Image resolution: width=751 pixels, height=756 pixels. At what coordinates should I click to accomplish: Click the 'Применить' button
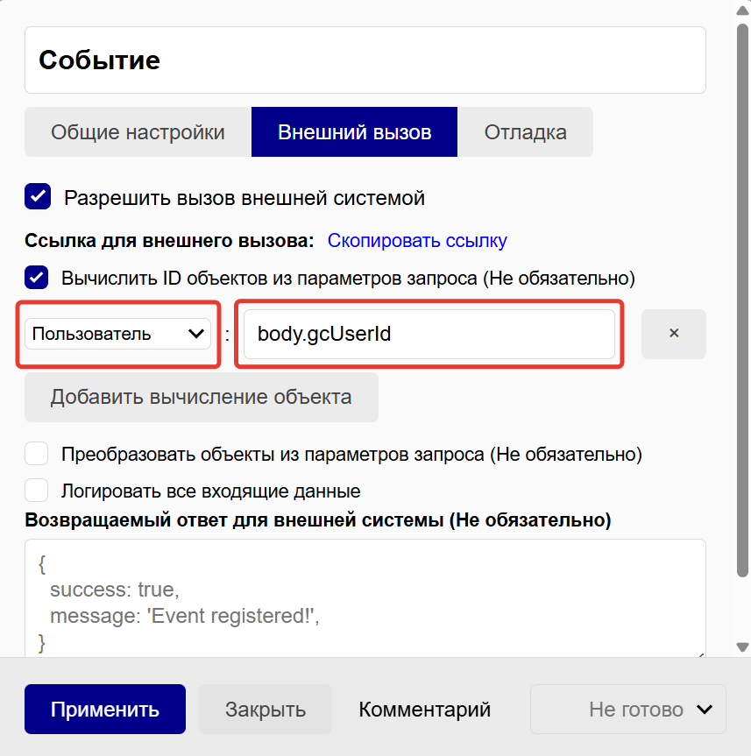click(105, 710)
